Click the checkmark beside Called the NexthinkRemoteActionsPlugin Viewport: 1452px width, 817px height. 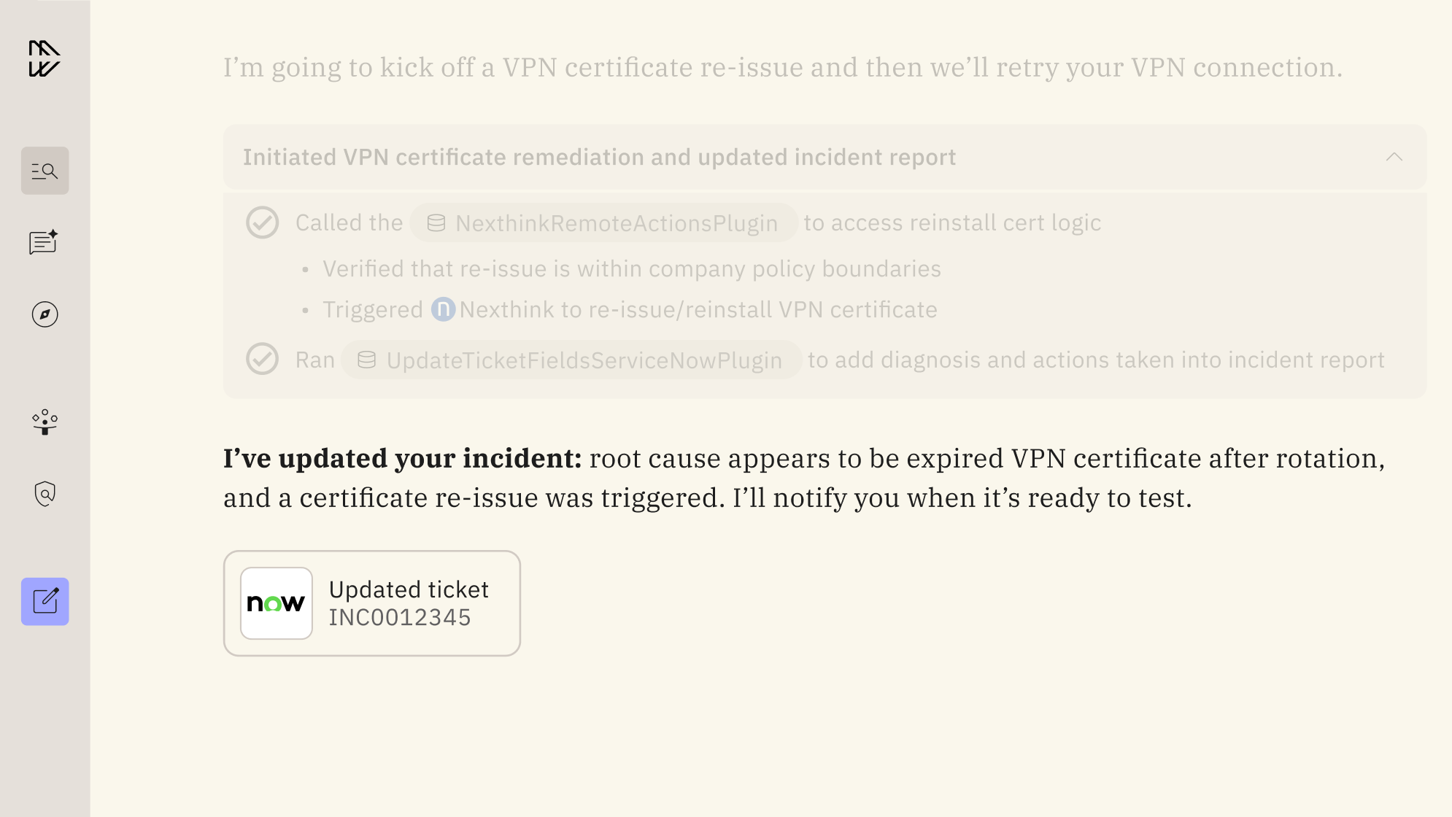262,222
